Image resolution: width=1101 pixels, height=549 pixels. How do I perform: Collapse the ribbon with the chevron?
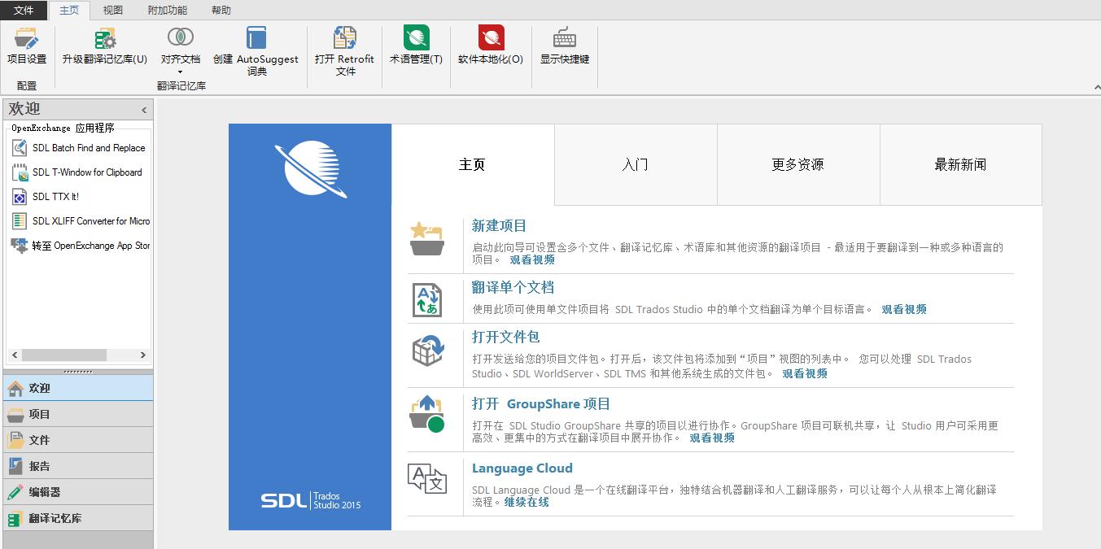(1094, 86)
